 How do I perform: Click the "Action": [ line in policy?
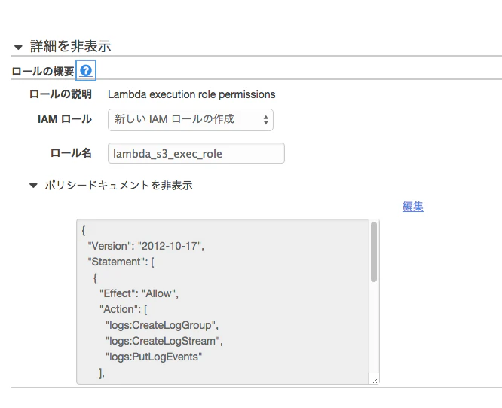tap(124, 309)
